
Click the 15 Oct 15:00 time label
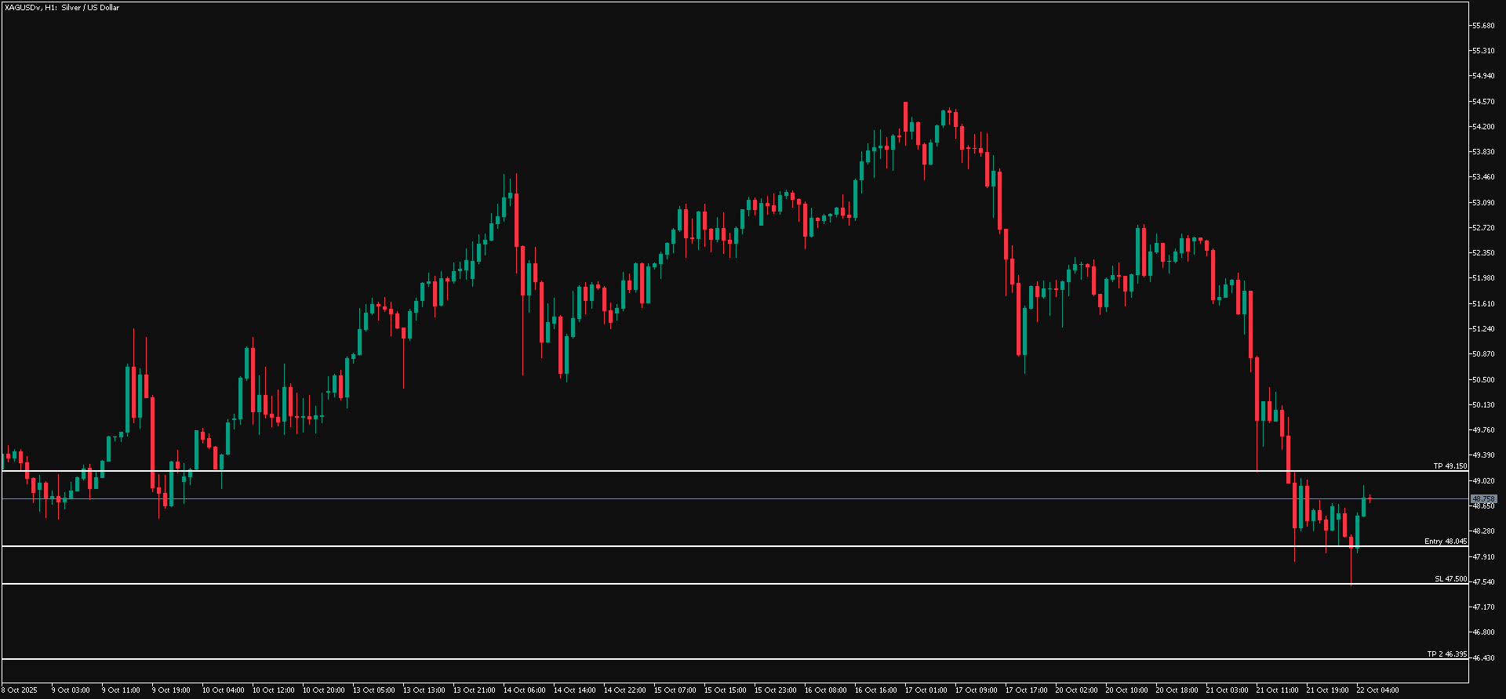pyautogui.click(x=725, y=690)
